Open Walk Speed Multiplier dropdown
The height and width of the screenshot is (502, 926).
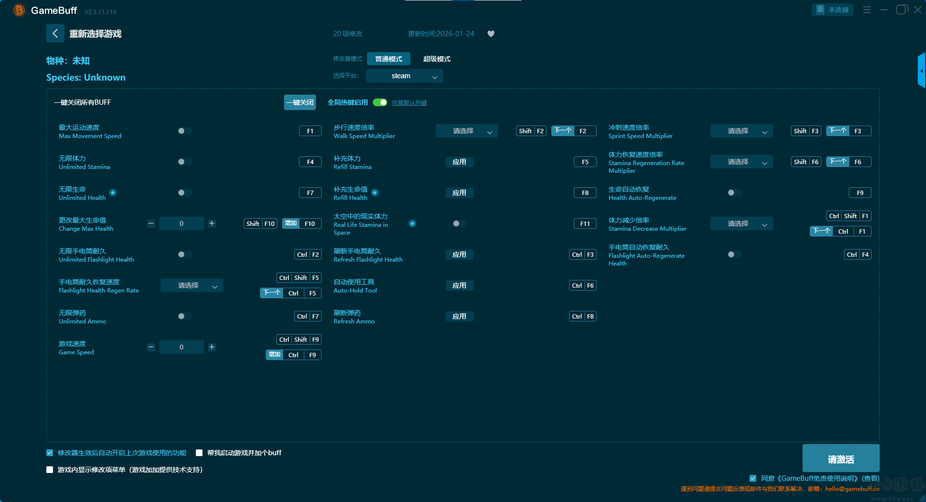[x=466, y=131]
